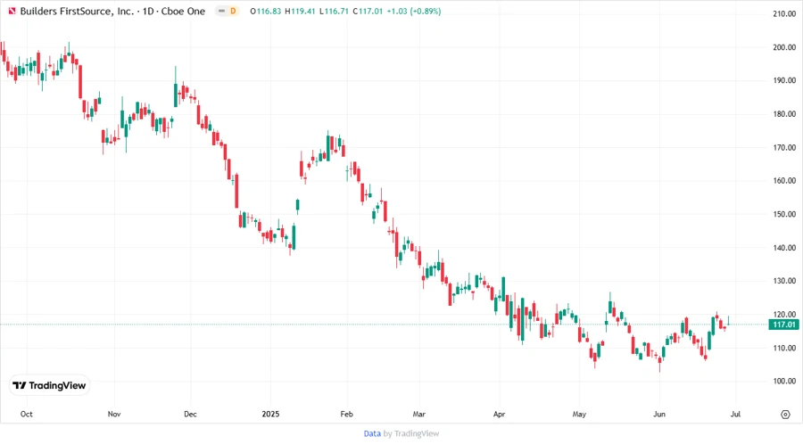Click the Builders FirstSource red logo icon
The height and width of the screenshot is (444, 803).
coord(12,11)
